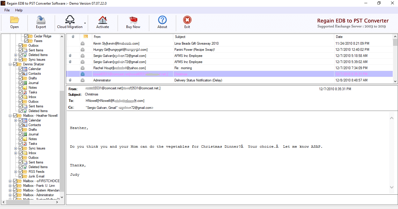Select Cedar Ridge folder icon
Image resolution: width=398 pixels, height=209 pixels.
coord(31,36)
